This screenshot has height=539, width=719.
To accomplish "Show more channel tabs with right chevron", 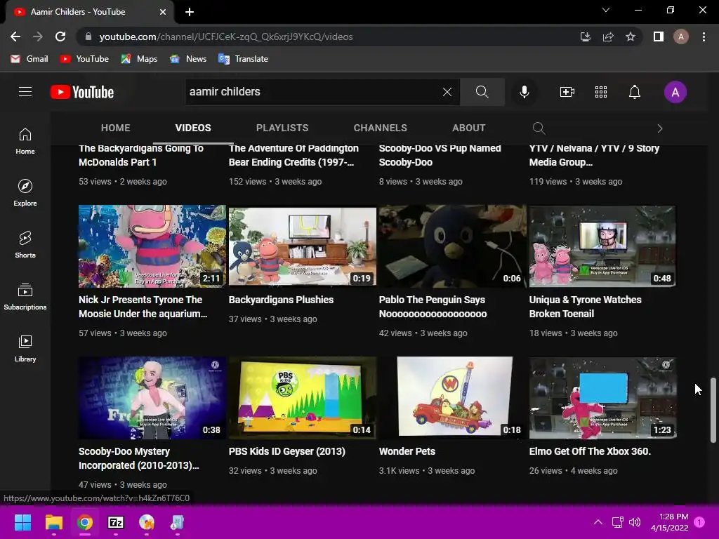I will (x=660, y=128).
